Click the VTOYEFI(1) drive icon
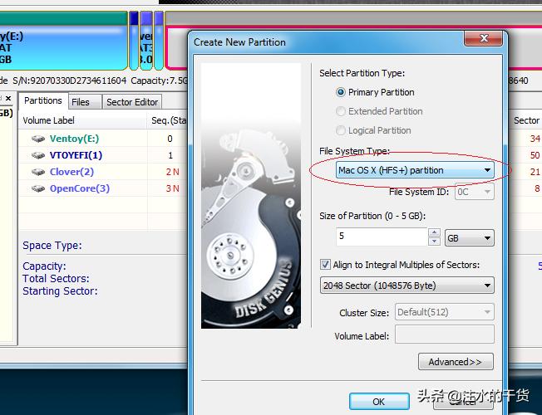The width and height of the screenshot is (542, 415). (x=38, y=155)
